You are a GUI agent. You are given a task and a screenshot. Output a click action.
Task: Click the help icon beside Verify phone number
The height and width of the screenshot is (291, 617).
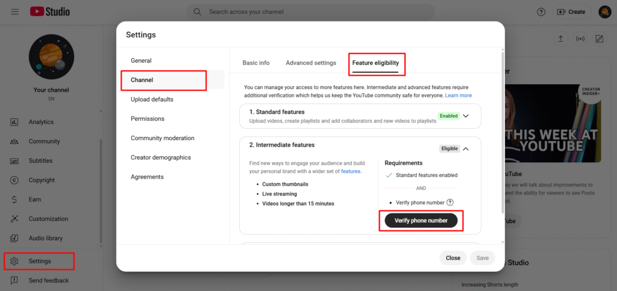[450, 203]
